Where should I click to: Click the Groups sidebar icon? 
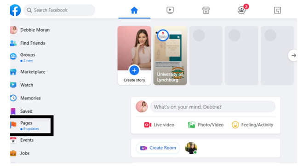(x=13, y=57)
